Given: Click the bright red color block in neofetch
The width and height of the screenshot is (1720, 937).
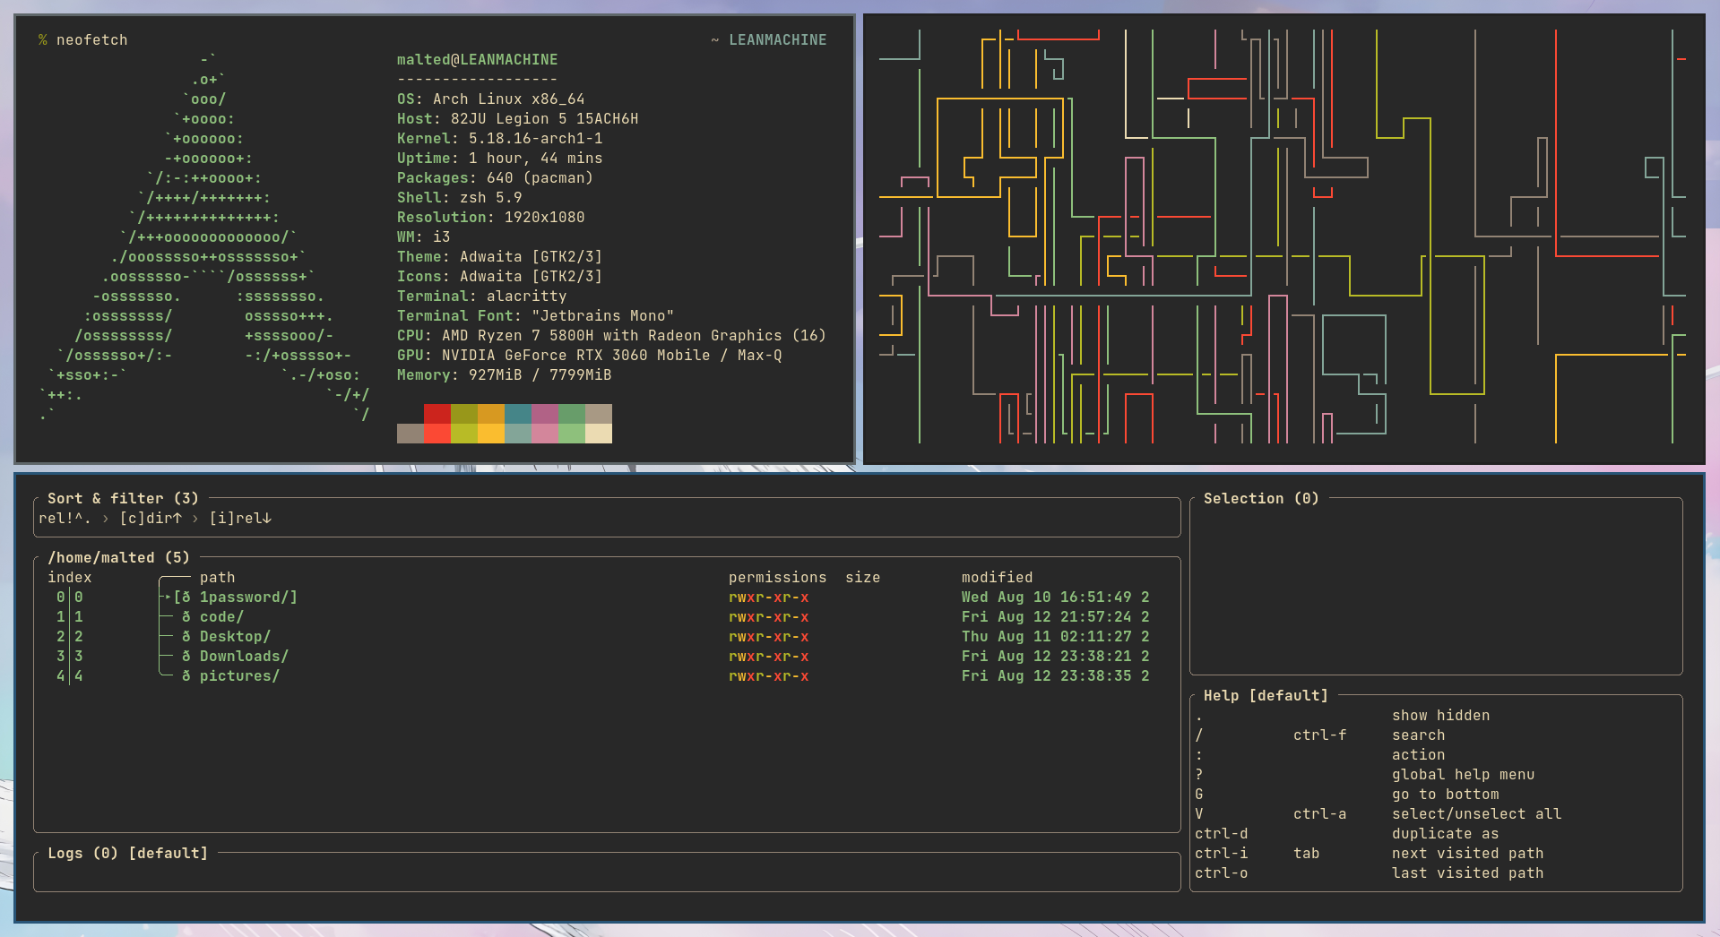Looking at the screenshot, I should coord(437,434).
